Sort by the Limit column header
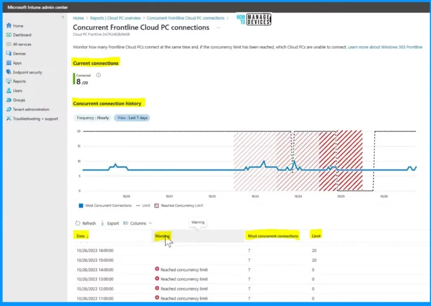This screenshot has height=306, width=431. coord(316,236)
